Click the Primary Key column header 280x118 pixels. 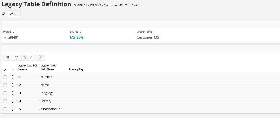tap(76, 69)
